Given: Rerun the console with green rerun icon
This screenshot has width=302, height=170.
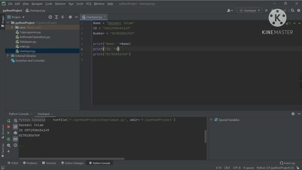Looking at the screenshot, I should click(x=8, y=121).
